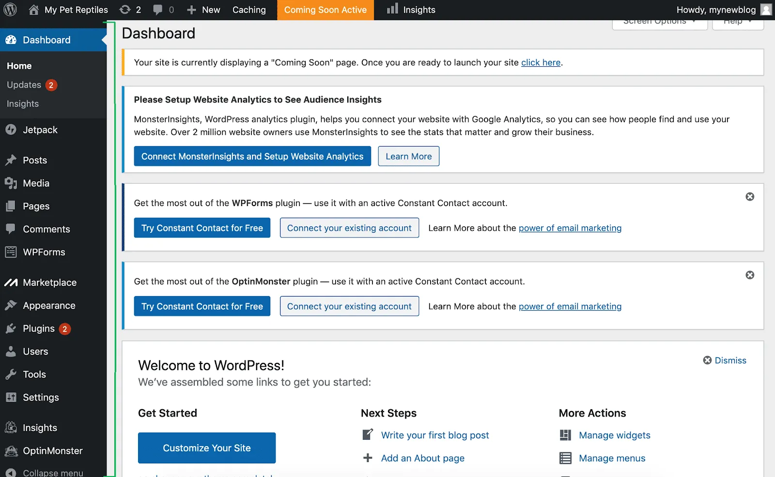Click the Learn More button
This screenshot has width=775, height=477.
tap(409, 156)
